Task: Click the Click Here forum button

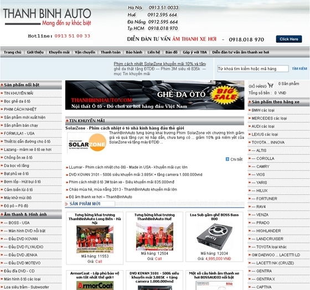Action: 289,39
